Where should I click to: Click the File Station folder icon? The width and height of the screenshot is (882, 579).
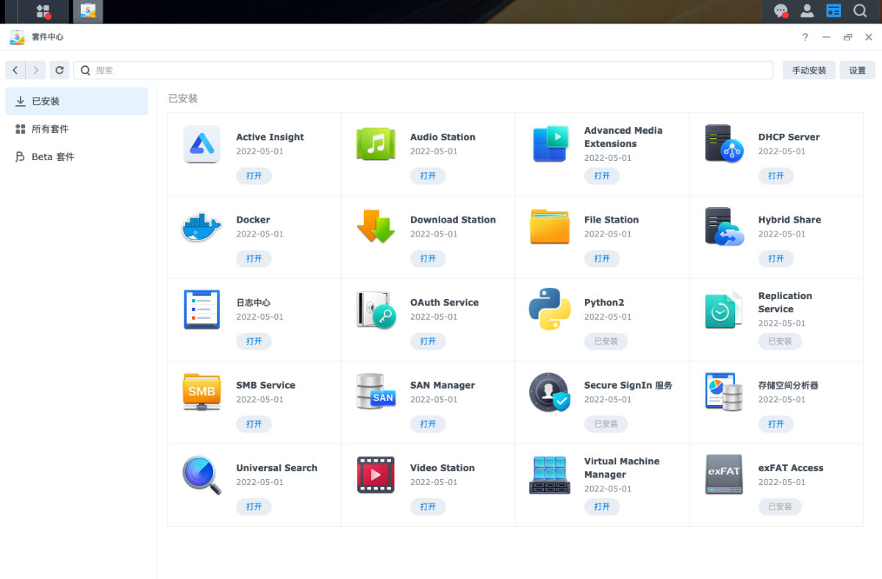pos(550,226)
